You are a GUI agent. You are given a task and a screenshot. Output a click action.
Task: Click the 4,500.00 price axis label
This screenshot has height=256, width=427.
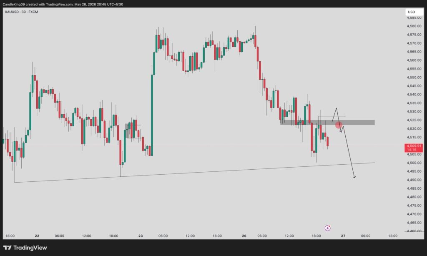pos(414,163)
